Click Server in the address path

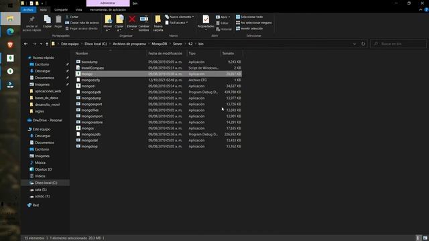point(178,44)
